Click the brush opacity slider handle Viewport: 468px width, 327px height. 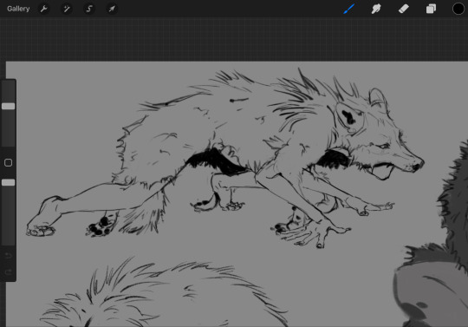8,182
